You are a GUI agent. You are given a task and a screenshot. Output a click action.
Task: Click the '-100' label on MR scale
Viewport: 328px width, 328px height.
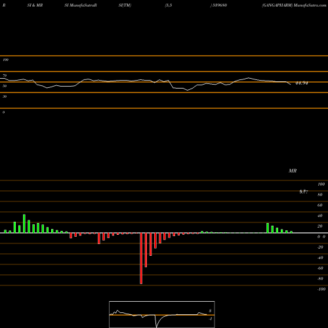321,289
